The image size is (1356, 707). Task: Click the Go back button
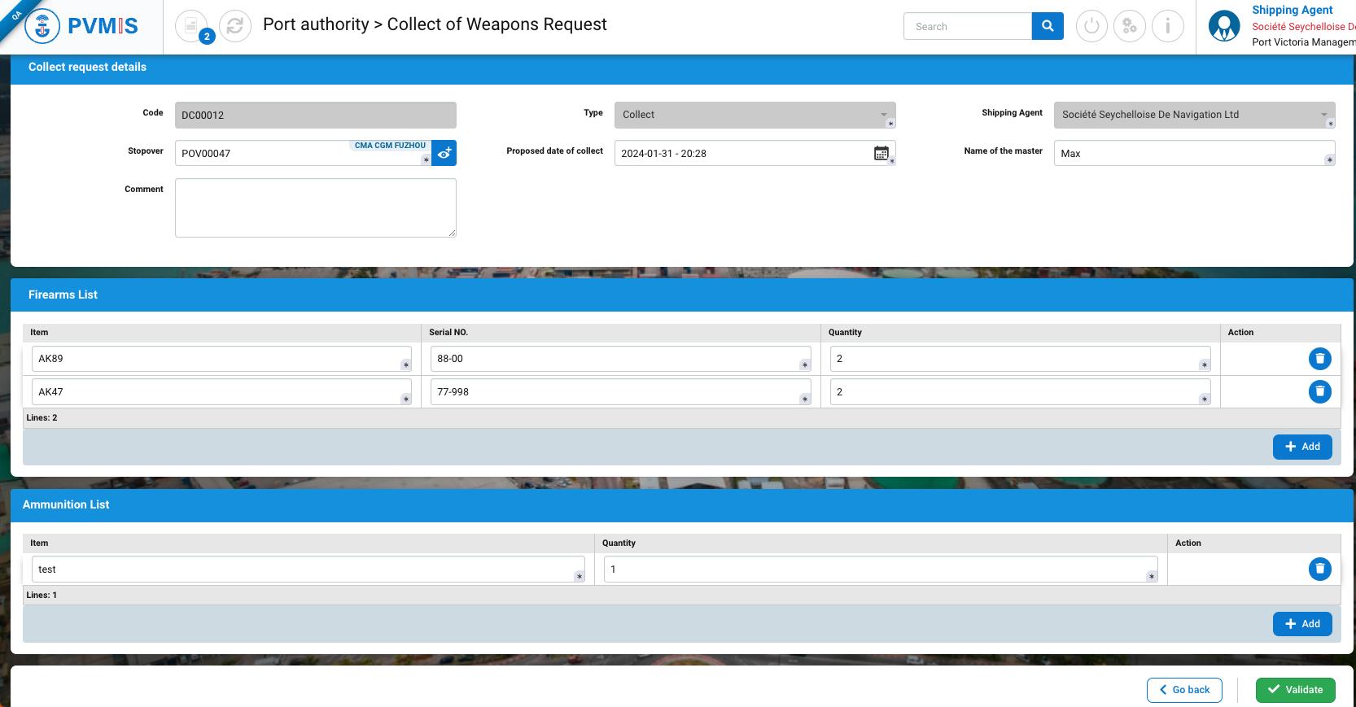point(1184,690)
